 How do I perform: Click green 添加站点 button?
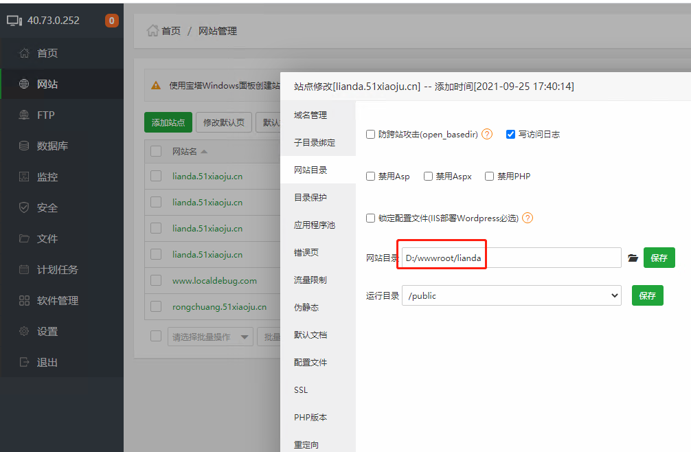(x=168, y=122)
